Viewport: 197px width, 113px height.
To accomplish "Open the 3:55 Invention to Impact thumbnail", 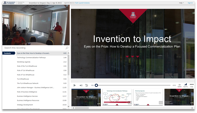I will click(179, 97).
